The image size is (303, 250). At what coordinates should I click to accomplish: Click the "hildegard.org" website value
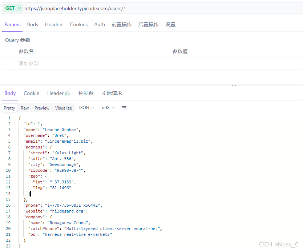click(x=68, y=211)
